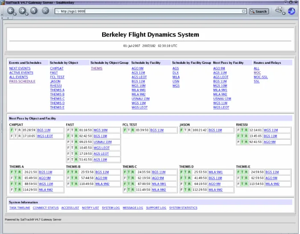Open MILA 9M2 link in THEMIS E 113:54:50 row
The width and height of the screenshot is (300, 234).
click(x=272, y=184)
